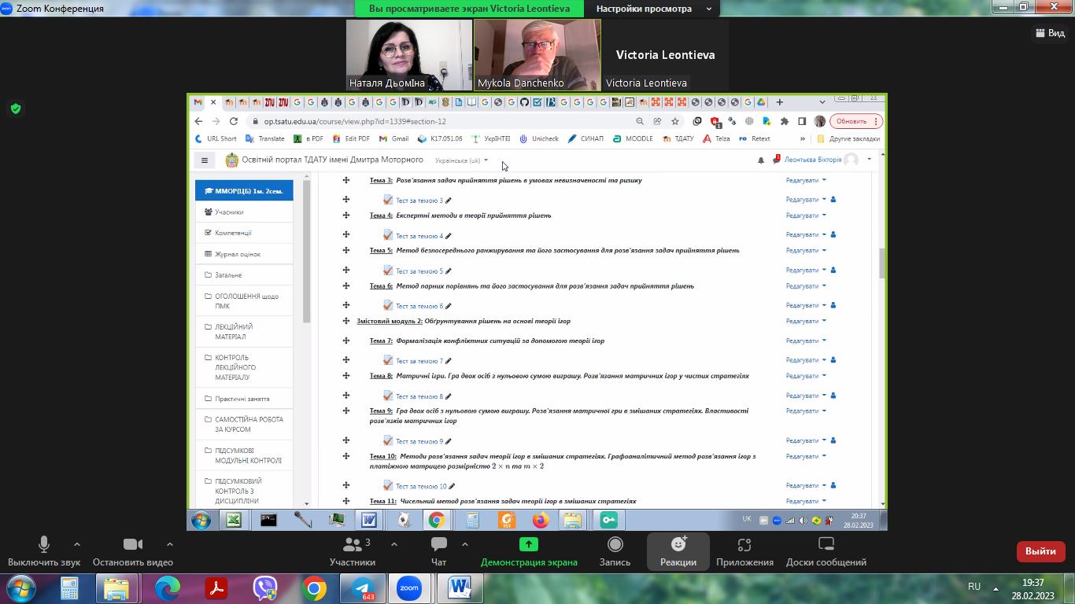Viewport: 1075px width, 604px height.
Task: Open Журнал оцінок in course sidebar
Action: [237, 254]
